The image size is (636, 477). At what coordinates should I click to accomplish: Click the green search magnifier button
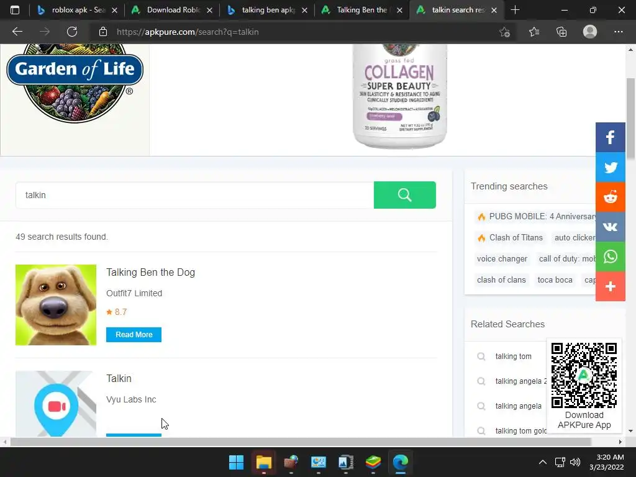(x=405, y=195)
